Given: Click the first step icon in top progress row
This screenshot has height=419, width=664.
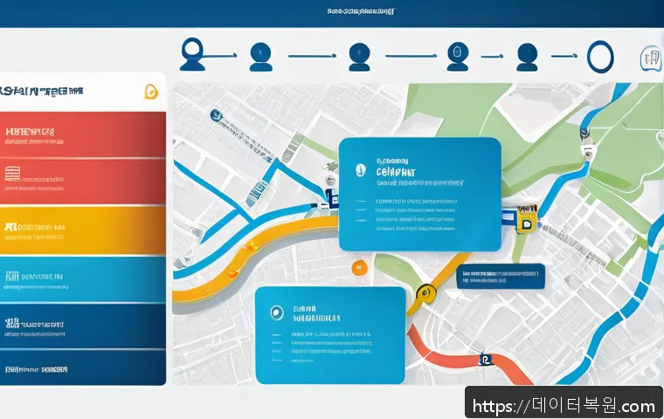Looking at the screenshot, I should tap(192, 54).
